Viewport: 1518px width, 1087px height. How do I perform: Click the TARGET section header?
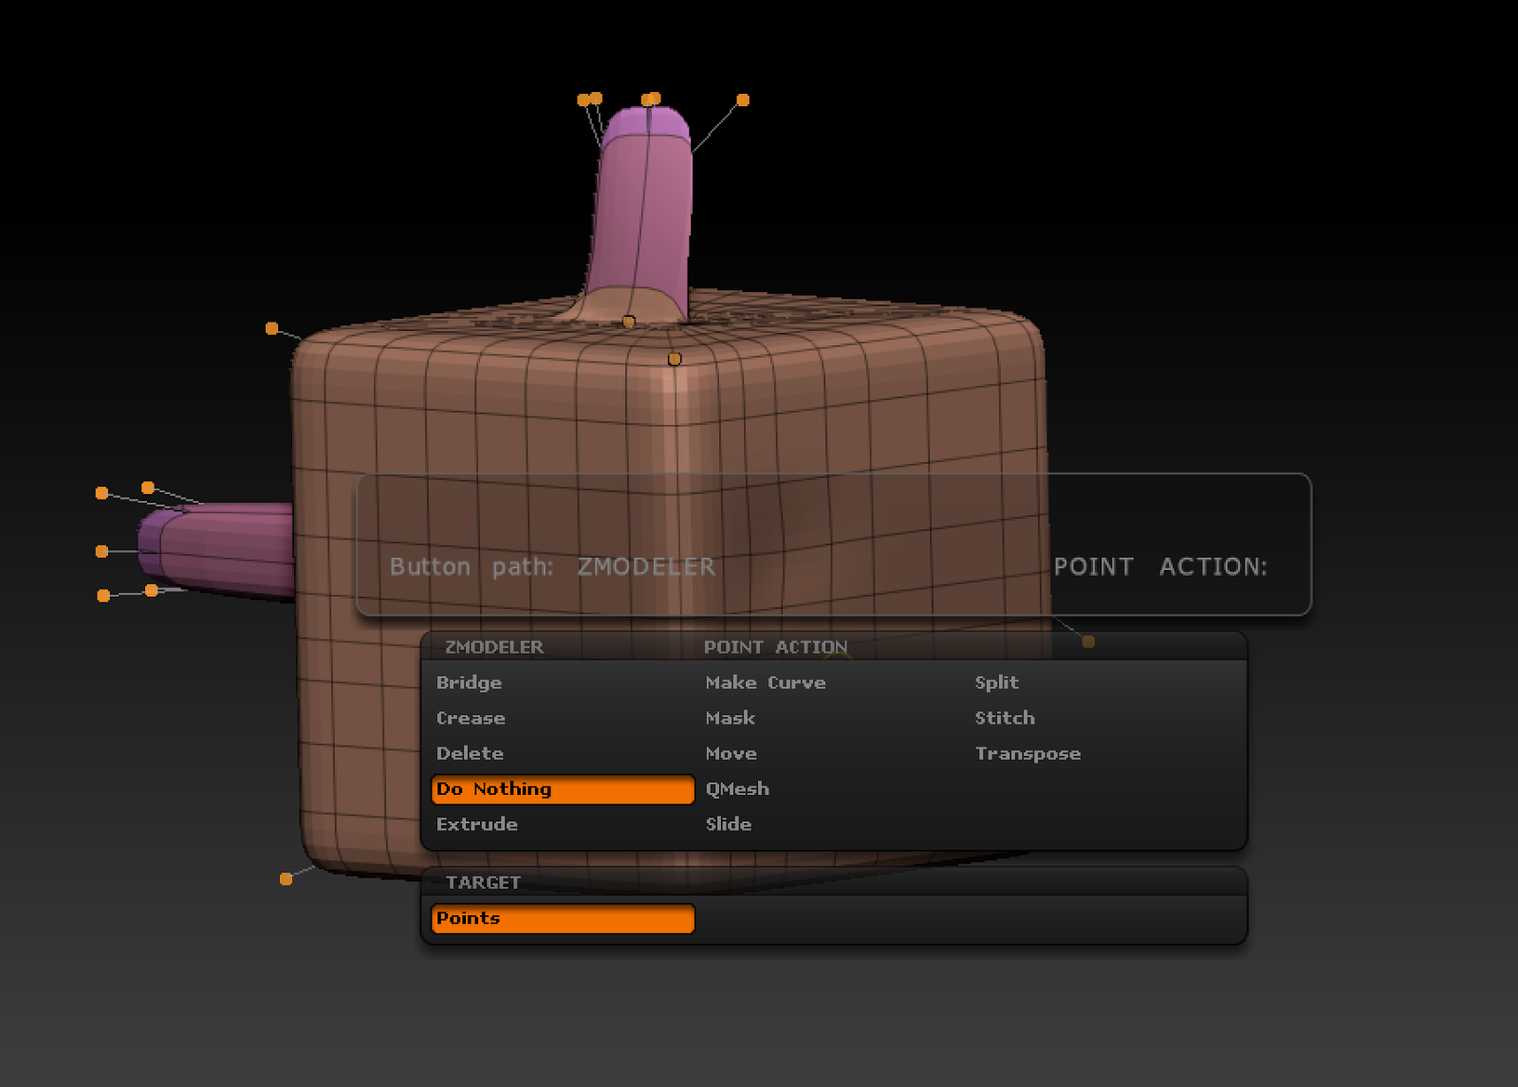click(x=484, y=881)
